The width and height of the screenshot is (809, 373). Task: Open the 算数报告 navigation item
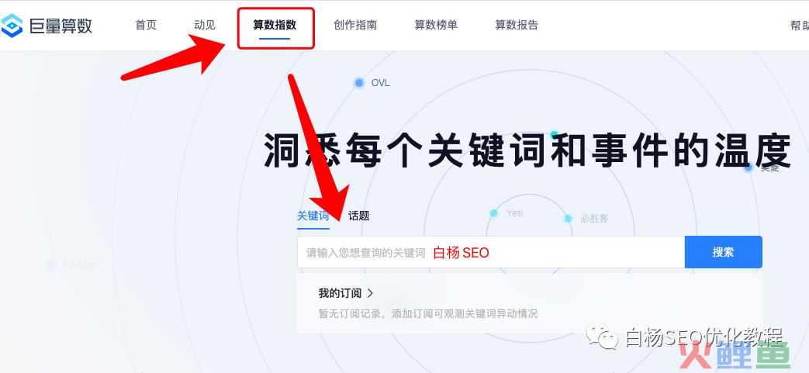(x=517, y=26)
